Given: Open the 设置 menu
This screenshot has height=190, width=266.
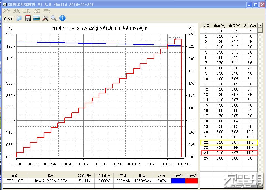Looking at the screenshot, I should (37, 11).
